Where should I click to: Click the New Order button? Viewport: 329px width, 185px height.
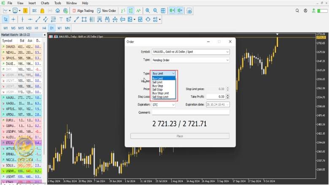click(107, 11)
